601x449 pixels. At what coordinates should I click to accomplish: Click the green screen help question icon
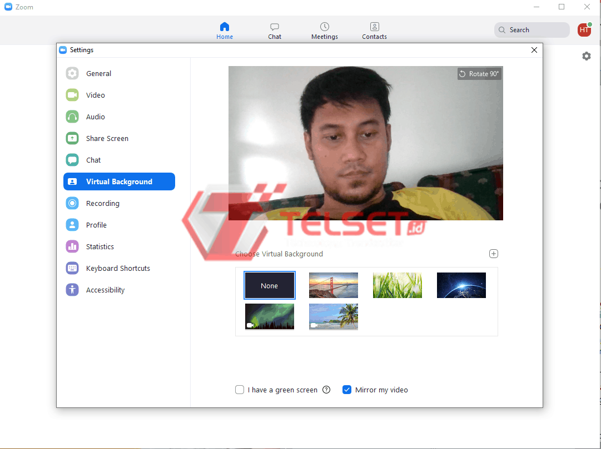[x=326, y=390]
